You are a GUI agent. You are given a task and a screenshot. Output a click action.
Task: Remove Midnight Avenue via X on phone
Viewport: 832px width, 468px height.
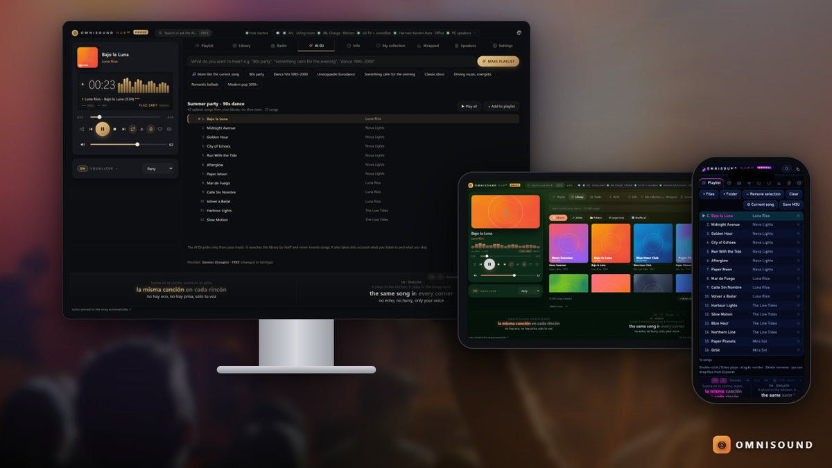point(798,225)
